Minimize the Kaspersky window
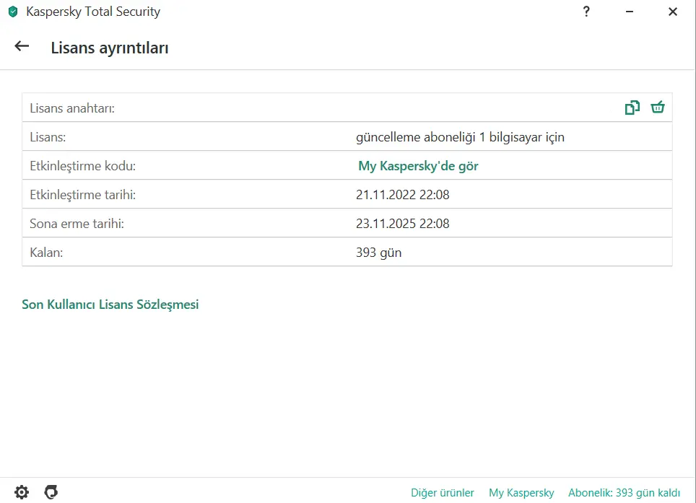The height and width of the screenshot is (503, 696). (x=630, y=12)
